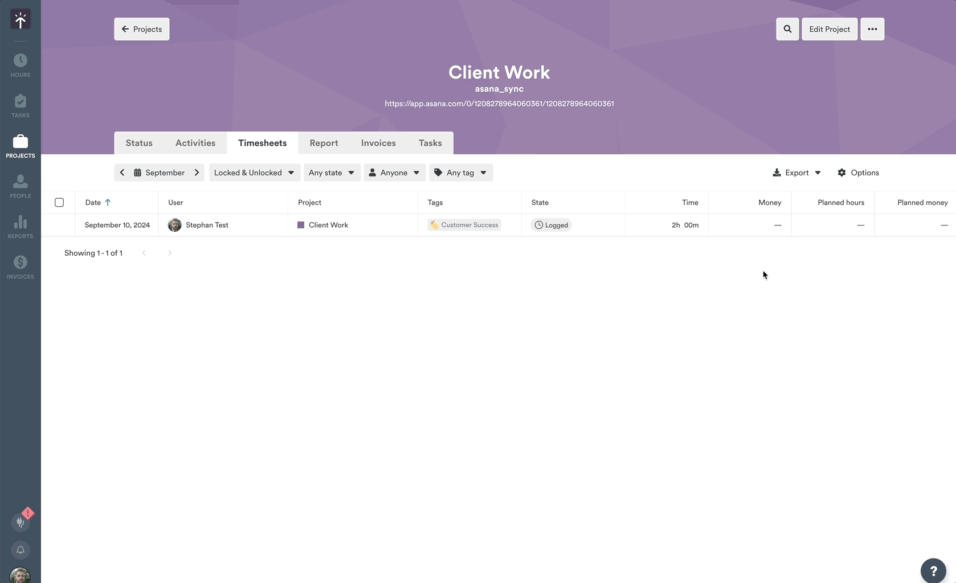Click Stephan Test's avatar in the row
This screenshot has height=583, width=956.
click(175, 225)
